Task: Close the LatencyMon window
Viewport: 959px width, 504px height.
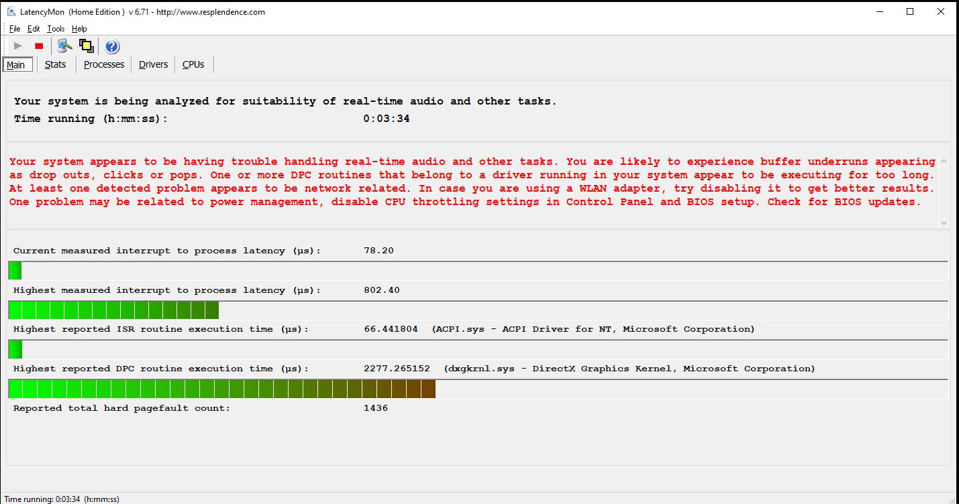Action: (x=941, y=11)
